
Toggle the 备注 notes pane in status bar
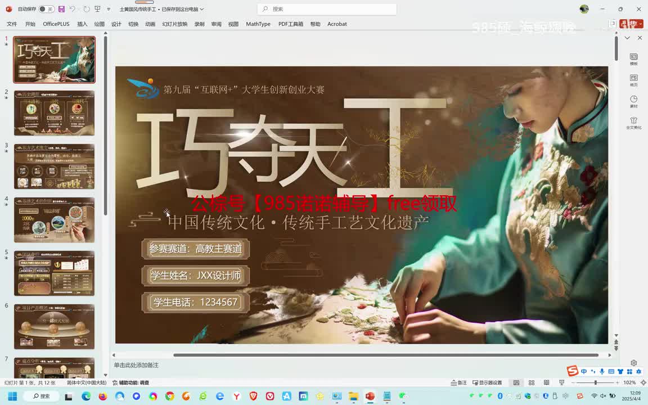coord(459,382)
